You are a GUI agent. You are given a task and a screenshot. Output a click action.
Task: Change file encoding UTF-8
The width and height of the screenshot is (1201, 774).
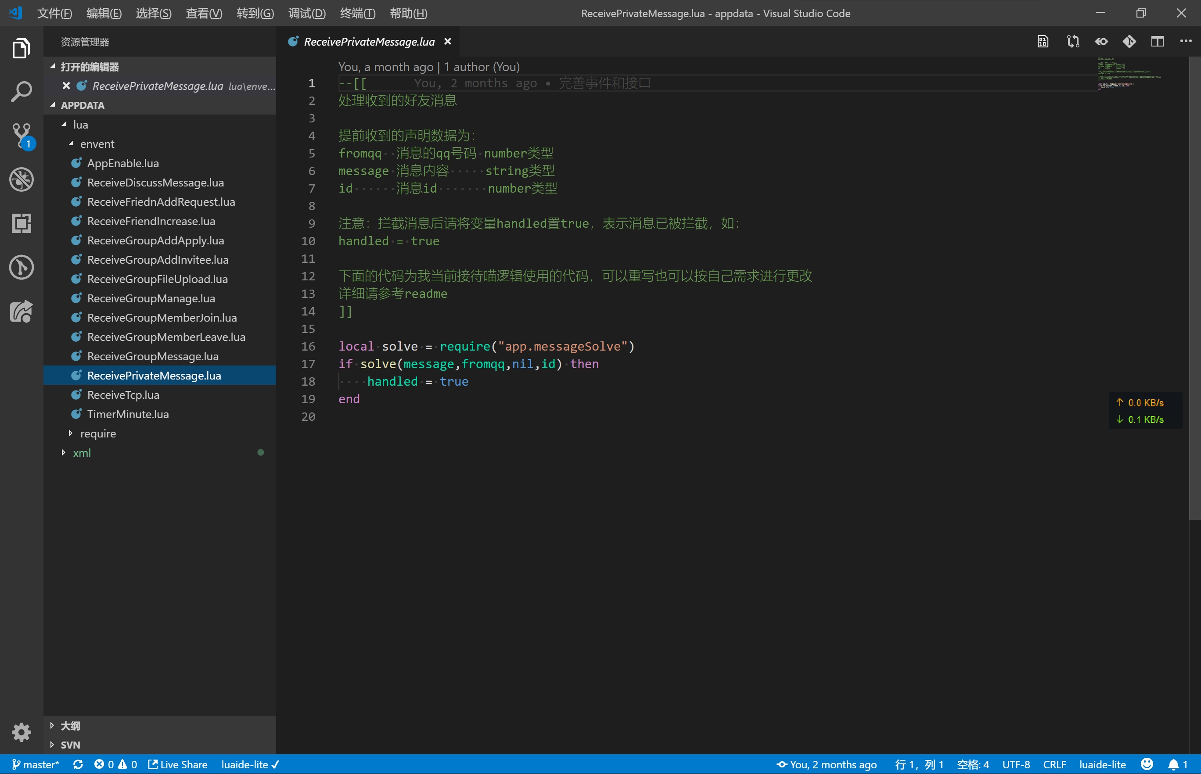click(1016, 764)
